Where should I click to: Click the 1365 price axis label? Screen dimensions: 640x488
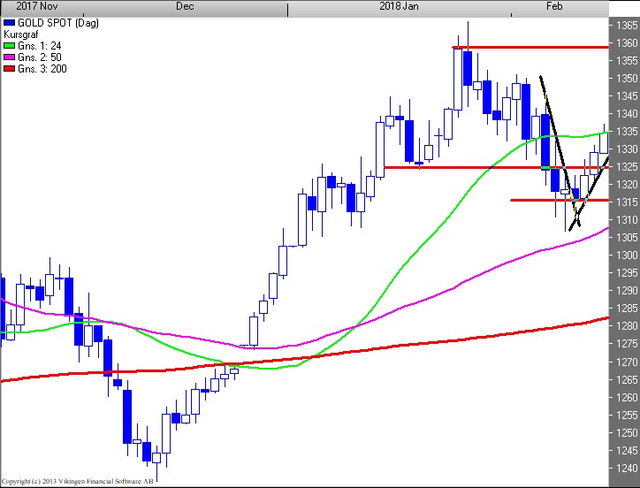pos(625,25)
